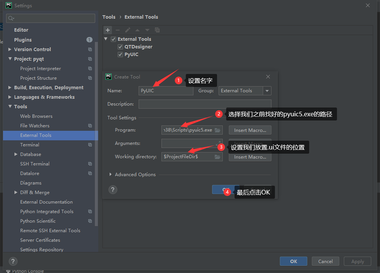Click project-level icon next to Python Scientific
This screenshot has width=380, height=273.
click(90, 221)
